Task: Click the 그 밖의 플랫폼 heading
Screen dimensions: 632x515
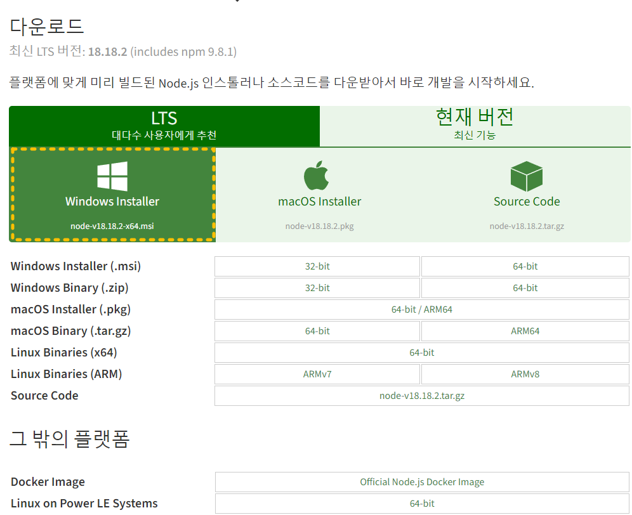Action: click(x=69, y=439)
